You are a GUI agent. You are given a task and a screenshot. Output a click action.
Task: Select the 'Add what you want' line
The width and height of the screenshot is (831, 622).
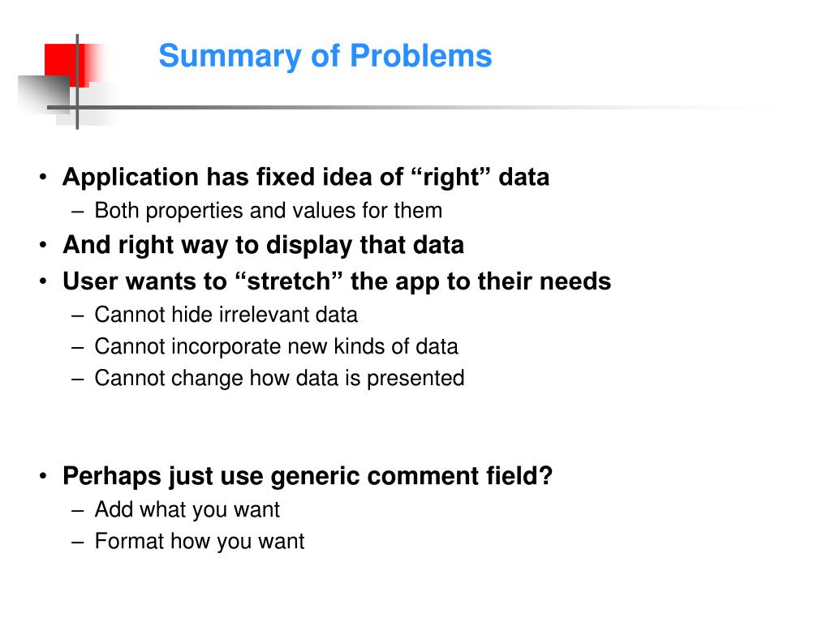point(187,509)
